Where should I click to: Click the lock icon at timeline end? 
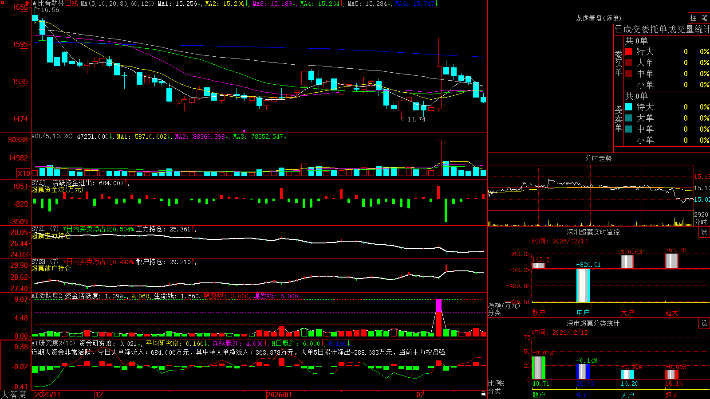(484, 393)
